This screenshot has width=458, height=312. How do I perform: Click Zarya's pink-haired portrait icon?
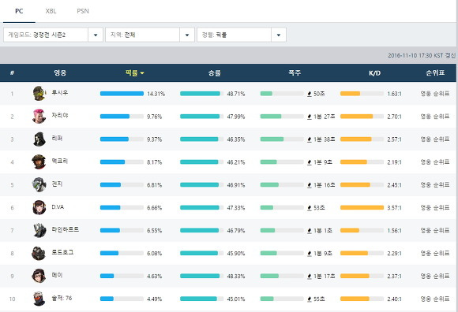point(39,117)
